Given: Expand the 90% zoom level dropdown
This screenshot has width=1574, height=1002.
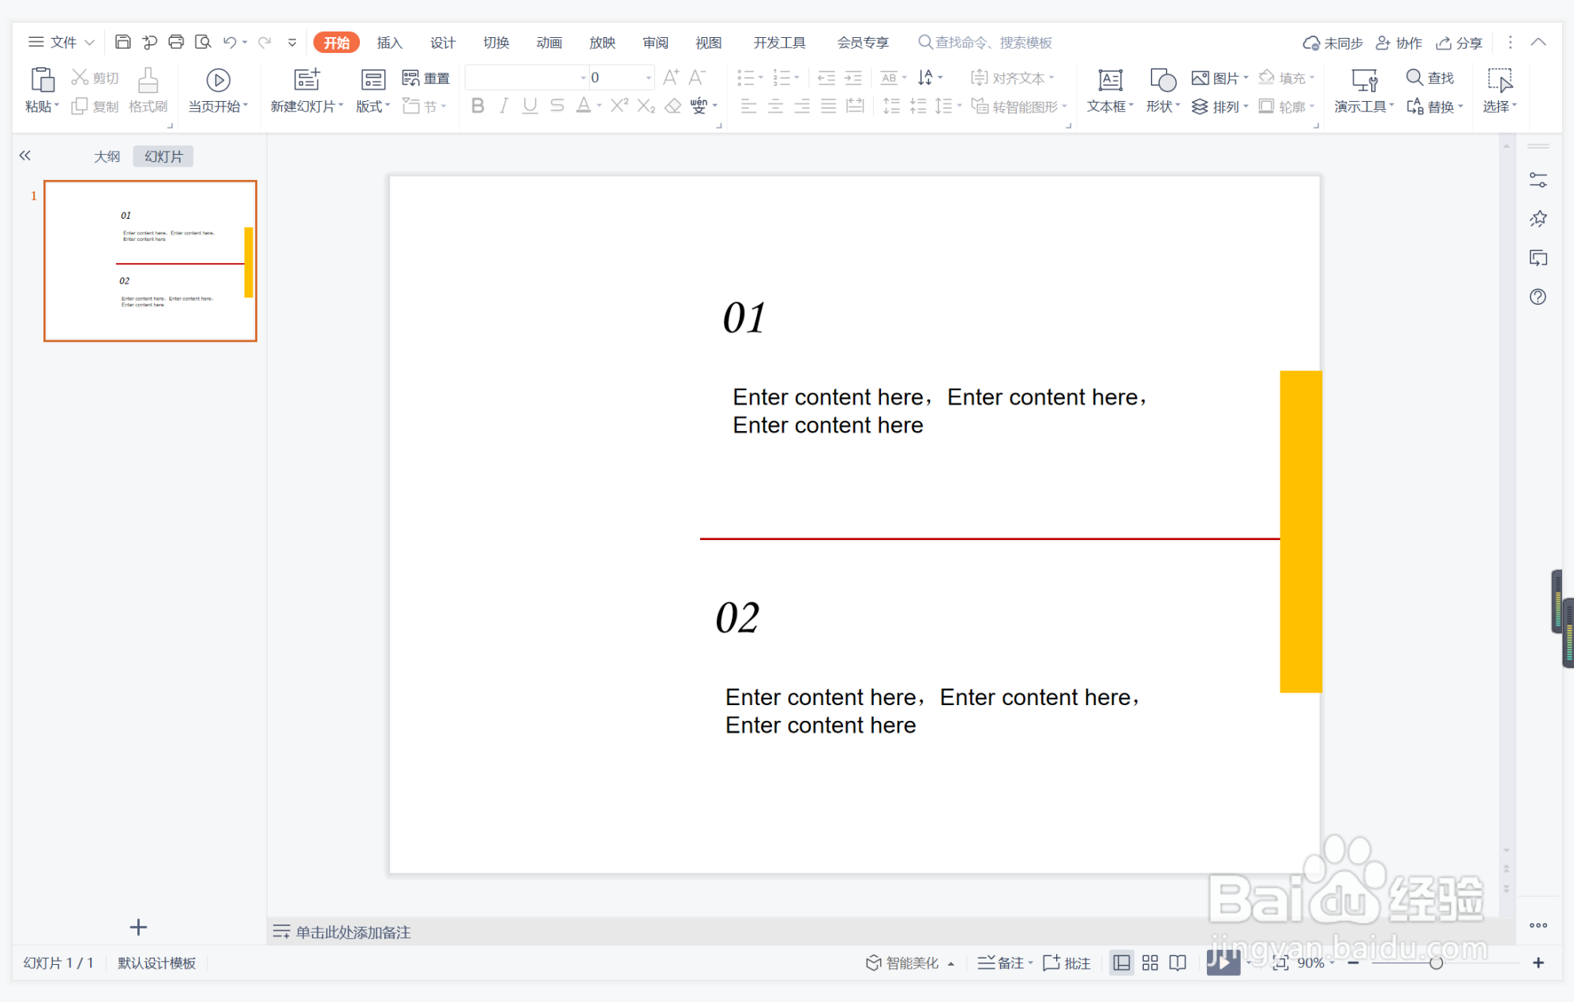Looking at the screenshot, I should pyautogui.click(x=1332, y=963).
